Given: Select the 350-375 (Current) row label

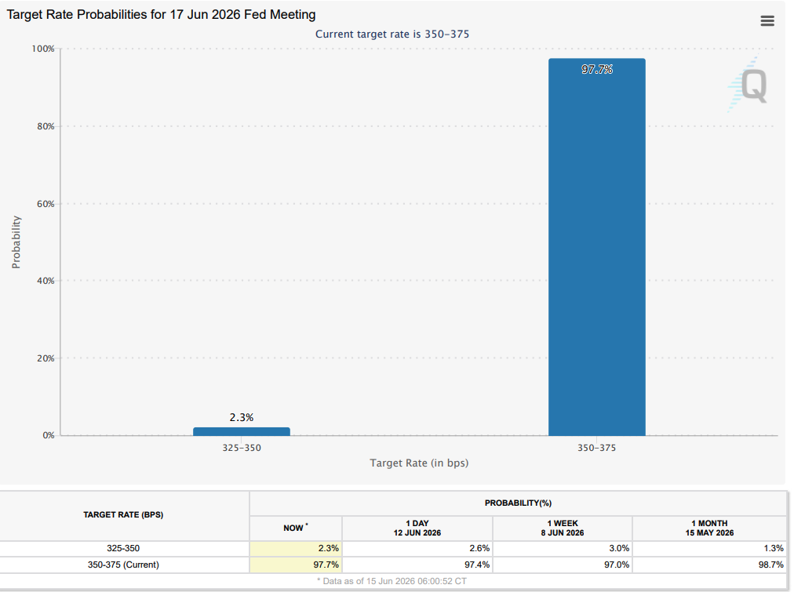Looking at the screenshot, I should click(x=123, y=565).
